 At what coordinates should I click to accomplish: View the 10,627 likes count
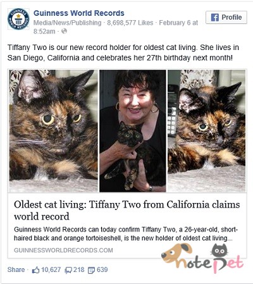51,269
